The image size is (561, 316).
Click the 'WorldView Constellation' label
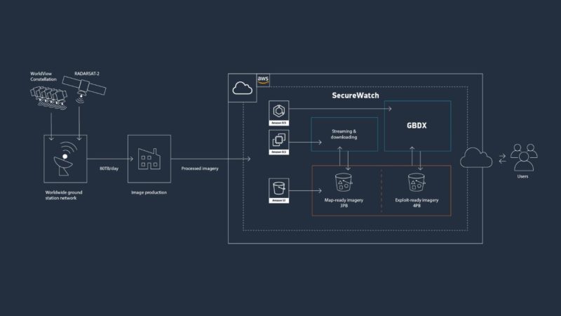click(x=43, y=77)
